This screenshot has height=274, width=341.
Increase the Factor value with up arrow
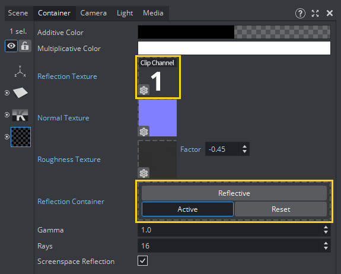(245, 147)
